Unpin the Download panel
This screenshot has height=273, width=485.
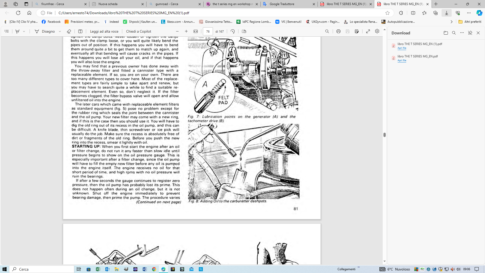tap(470, 33)
